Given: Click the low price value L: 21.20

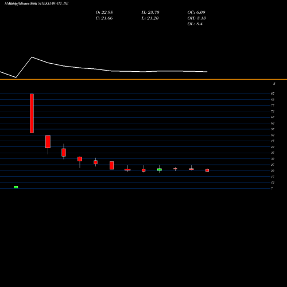Looking at the screenshot, I should tap(150, 18).
